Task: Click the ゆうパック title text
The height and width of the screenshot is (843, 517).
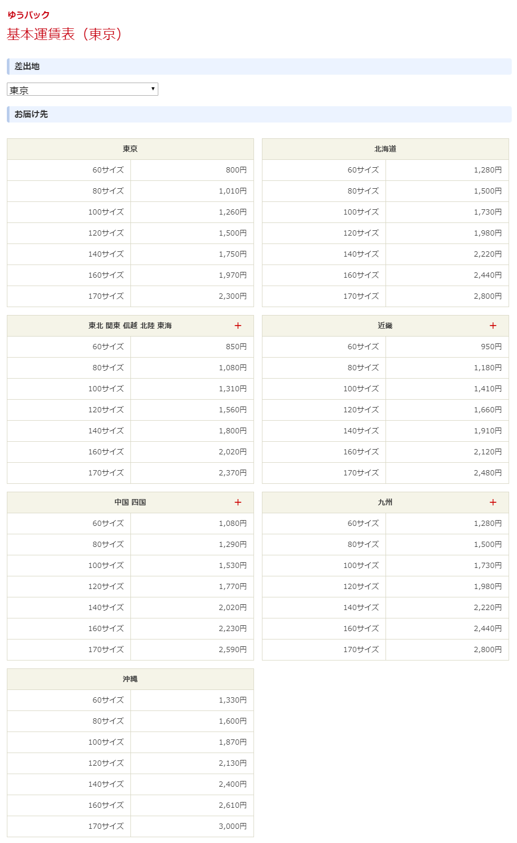Action: [28, 15]
